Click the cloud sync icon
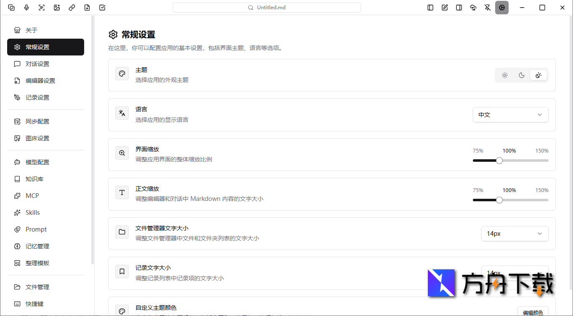 473,7
